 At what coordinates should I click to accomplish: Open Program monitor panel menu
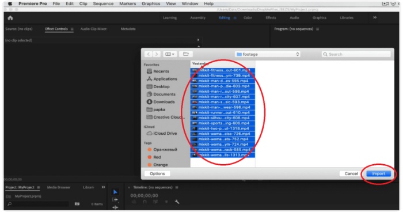pos(318,29)
